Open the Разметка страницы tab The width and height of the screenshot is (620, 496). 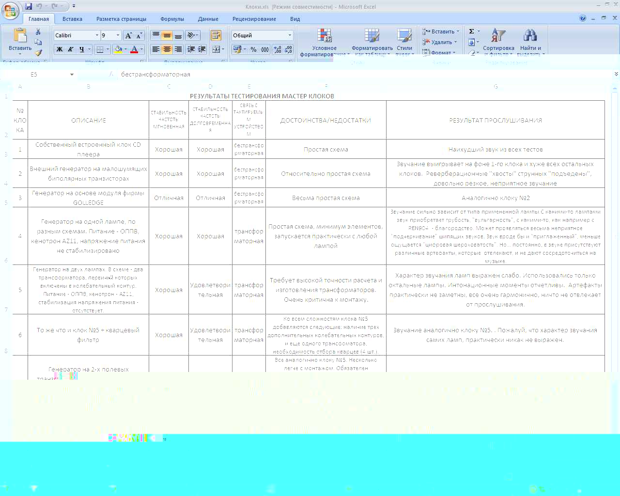[x=121, y=19]
